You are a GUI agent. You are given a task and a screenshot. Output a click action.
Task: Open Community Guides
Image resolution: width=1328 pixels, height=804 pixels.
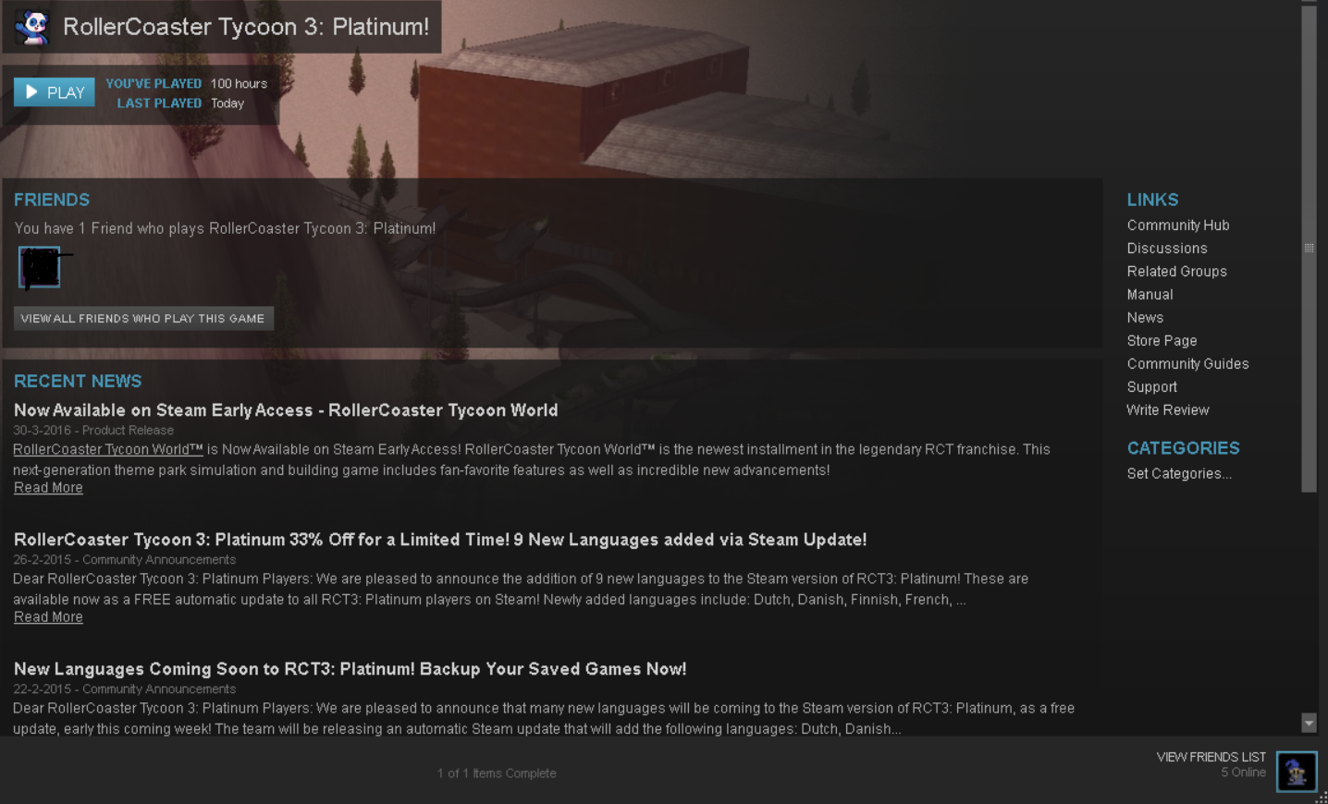(x=1187, y=364)
